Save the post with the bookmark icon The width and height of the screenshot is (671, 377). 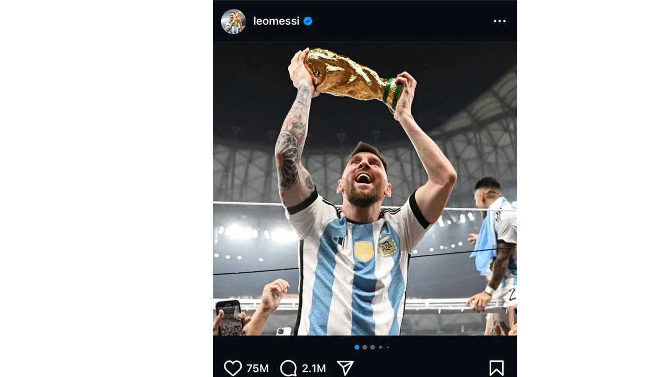pos(496,368)
